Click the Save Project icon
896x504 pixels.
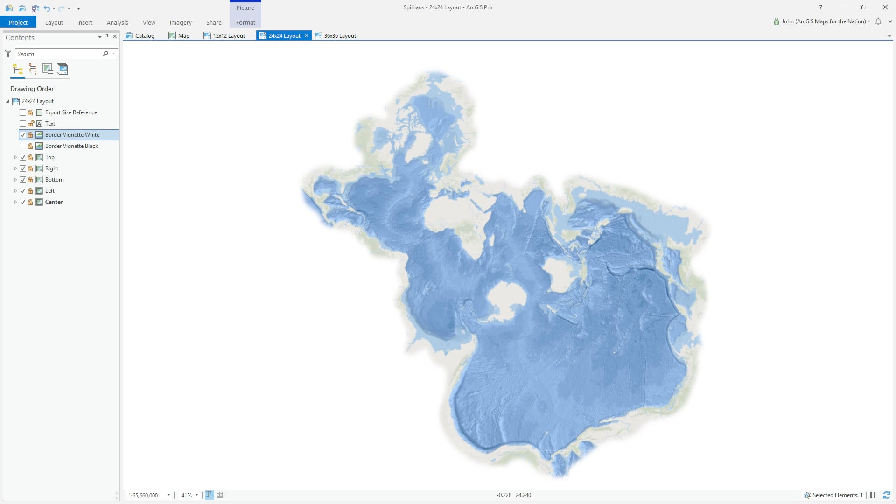coord(35,8)
